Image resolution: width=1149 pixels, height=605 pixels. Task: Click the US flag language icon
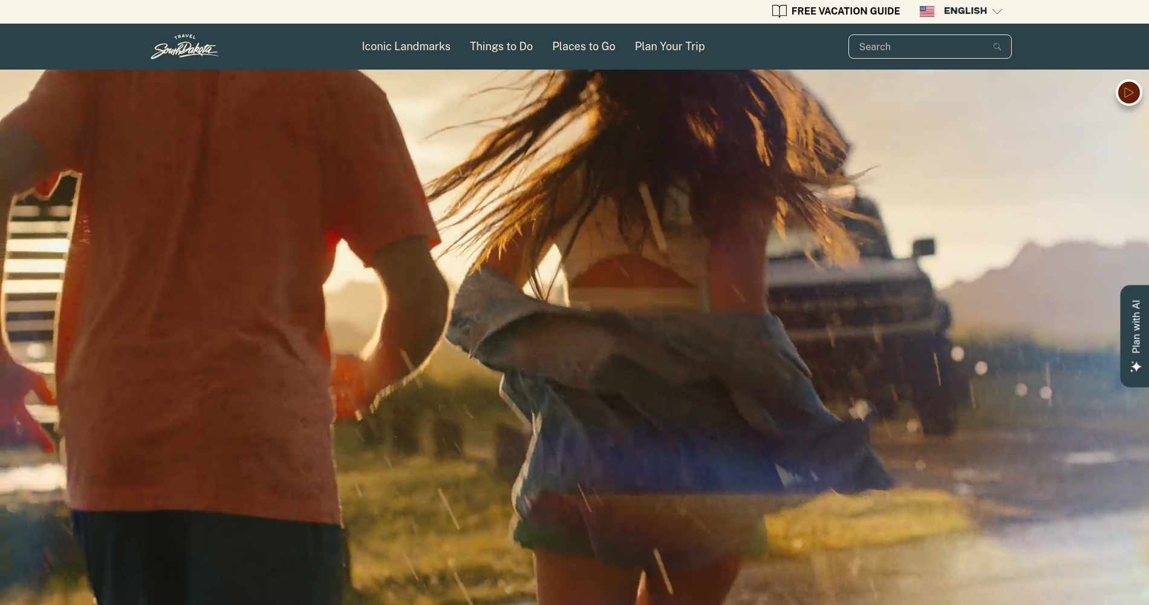coord(926,11)
